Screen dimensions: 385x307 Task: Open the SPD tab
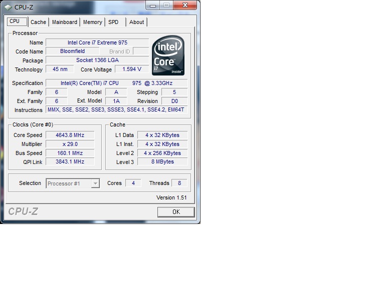click(x=113, y=22)
